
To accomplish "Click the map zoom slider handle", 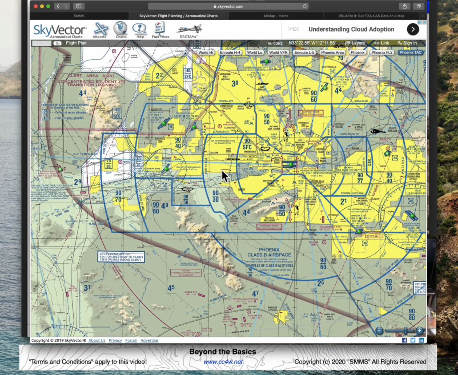I will tap(405, 331).
